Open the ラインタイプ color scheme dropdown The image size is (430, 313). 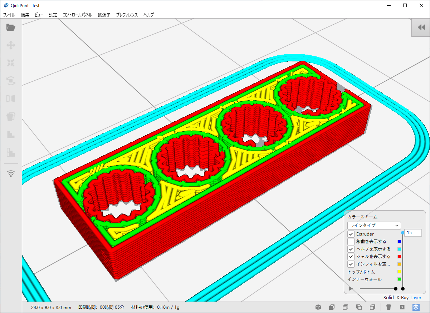[374, 226]
